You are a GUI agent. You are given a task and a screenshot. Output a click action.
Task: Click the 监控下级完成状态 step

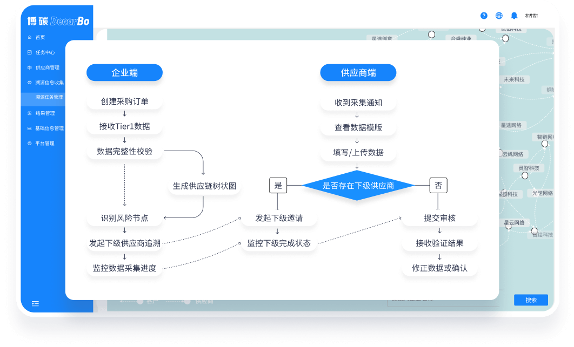[x=279, y=243]
